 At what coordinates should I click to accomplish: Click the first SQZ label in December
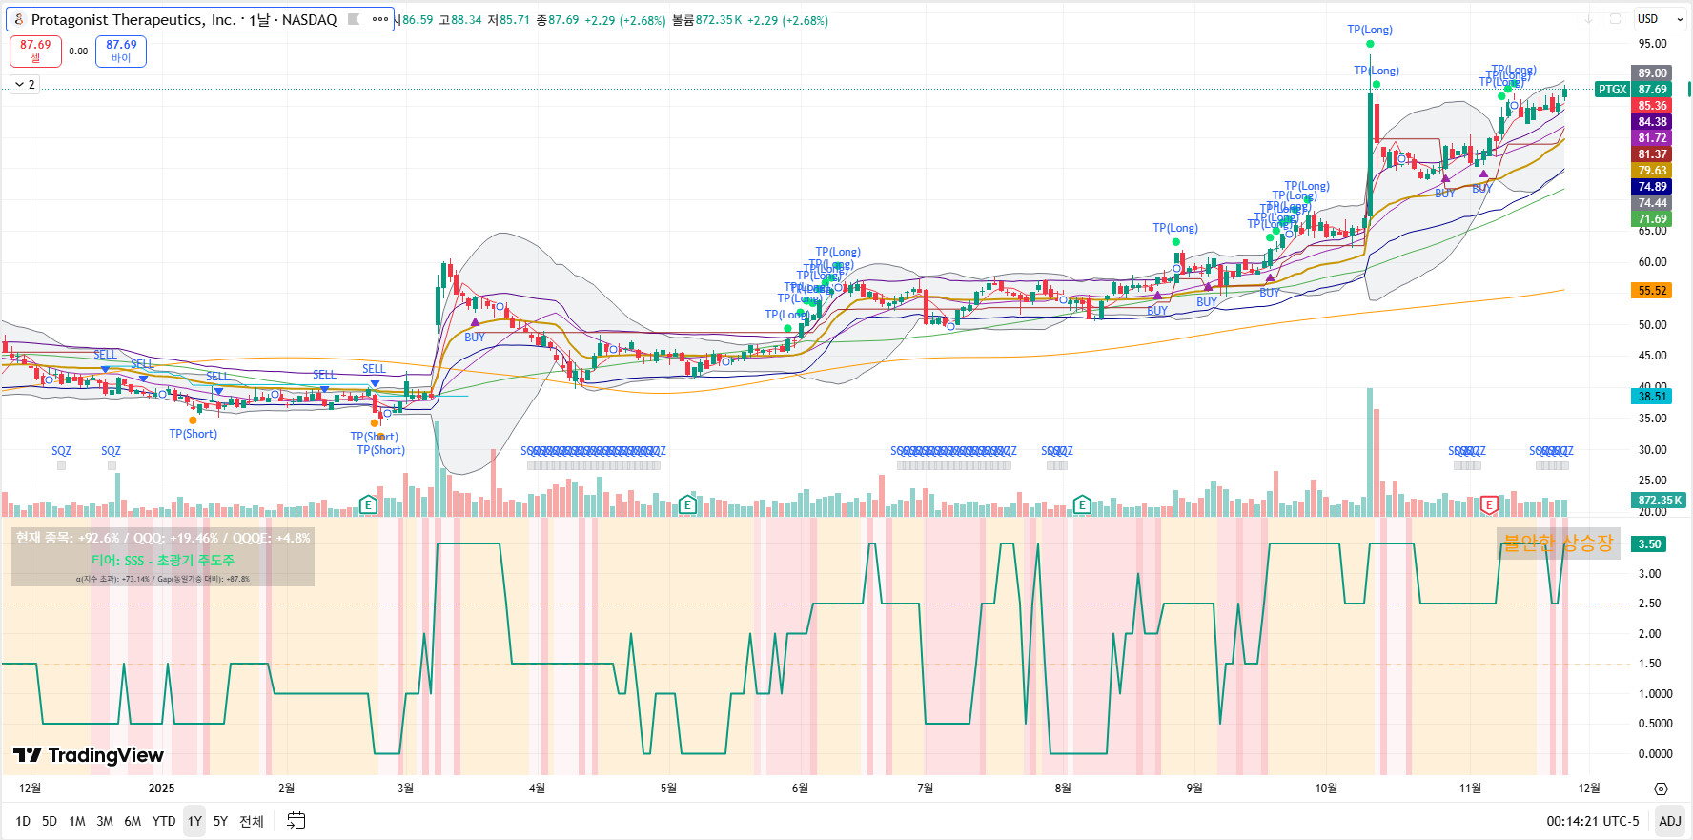coord(61,451)
